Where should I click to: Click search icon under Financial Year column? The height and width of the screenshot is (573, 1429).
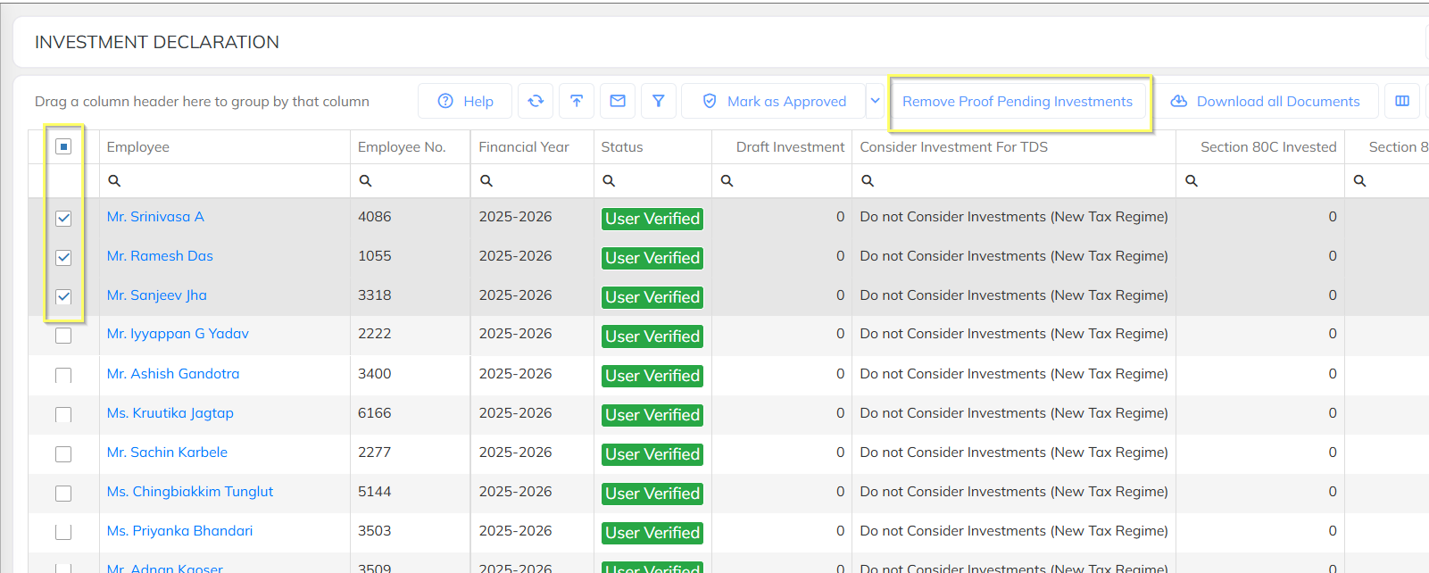click(x=486, y=181)
